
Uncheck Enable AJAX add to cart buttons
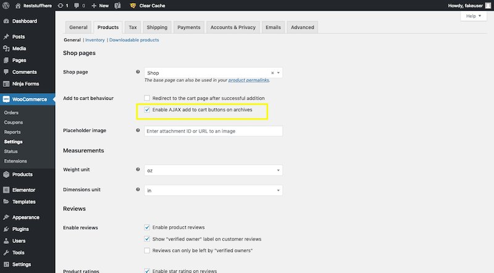pyautogui.click(x=147, y=110)
